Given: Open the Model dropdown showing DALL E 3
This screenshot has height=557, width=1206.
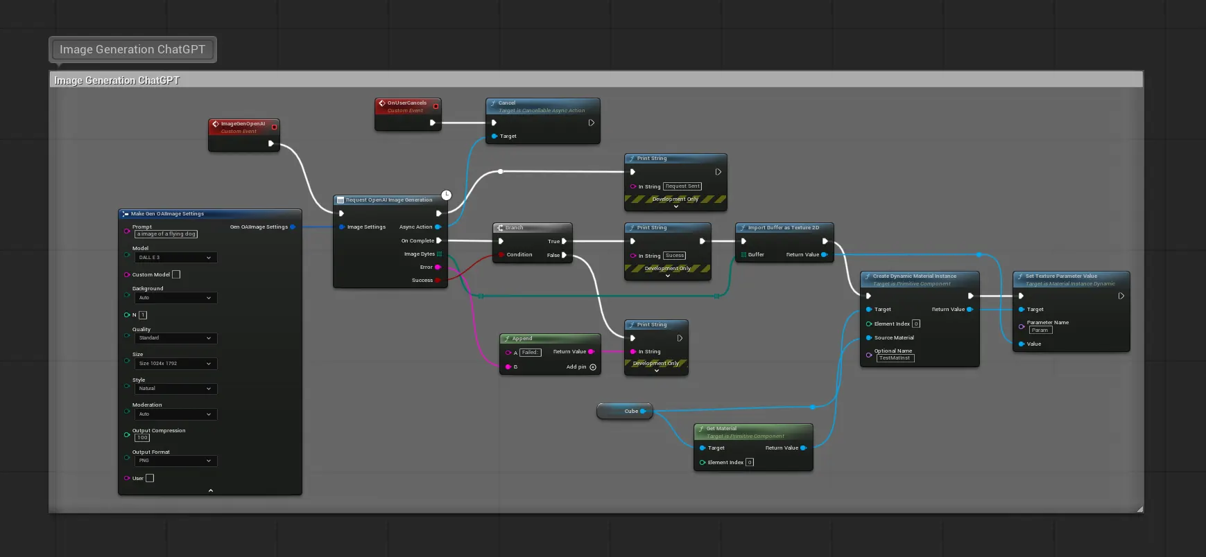Looking at the screenshot, I should [175, 257].
